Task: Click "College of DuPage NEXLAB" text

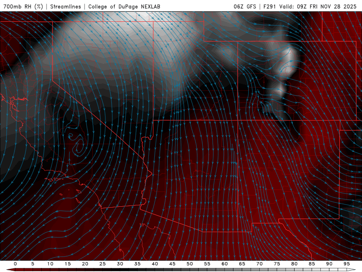Action: coord(124,6)
